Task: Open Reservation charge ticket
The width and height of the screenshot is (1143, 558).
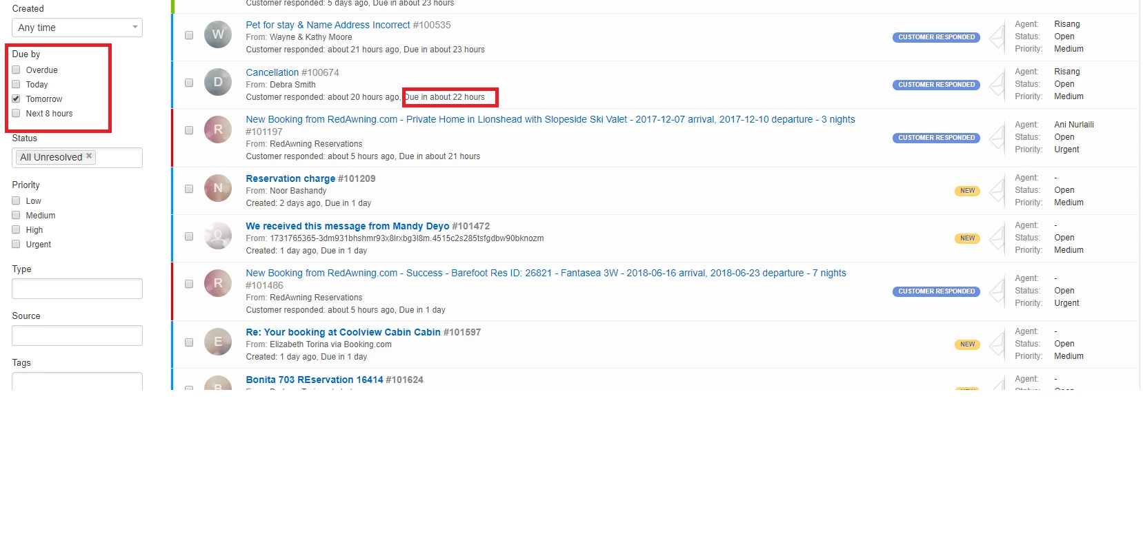Action: click(x=290, y=178)
